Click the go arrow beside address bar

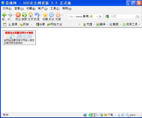(x=100, y=16)
